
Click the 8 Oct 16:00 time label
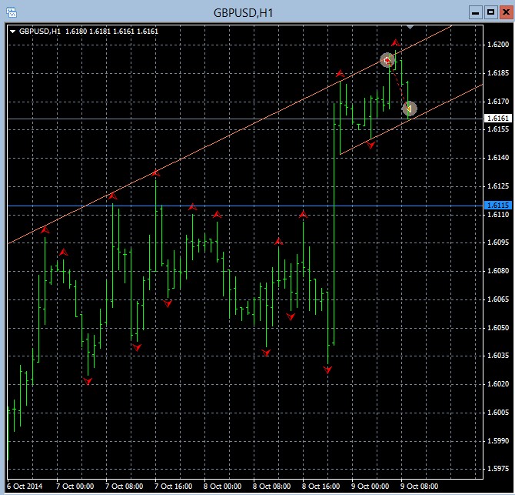[x=321, y=486]
